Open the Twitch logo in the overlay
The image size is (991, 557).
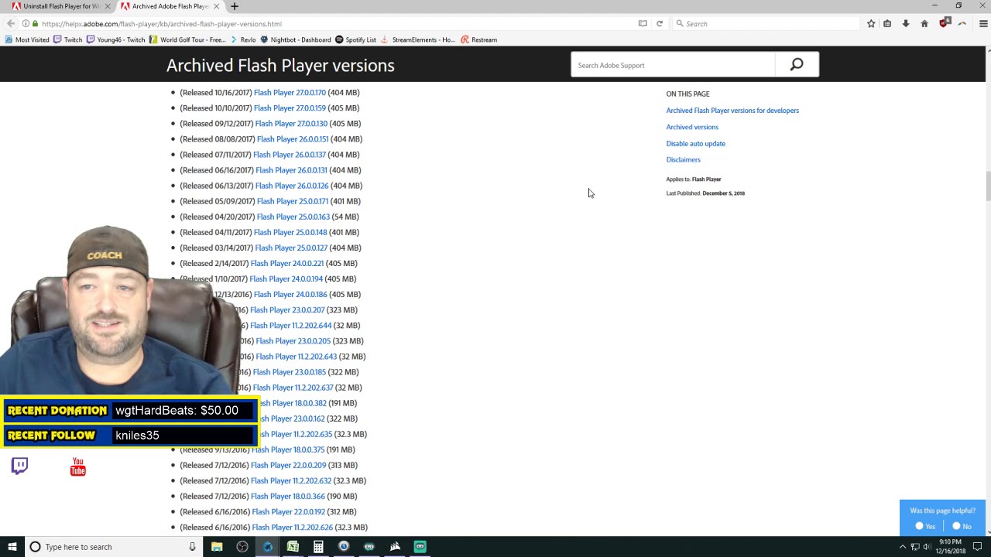point(19,465)
